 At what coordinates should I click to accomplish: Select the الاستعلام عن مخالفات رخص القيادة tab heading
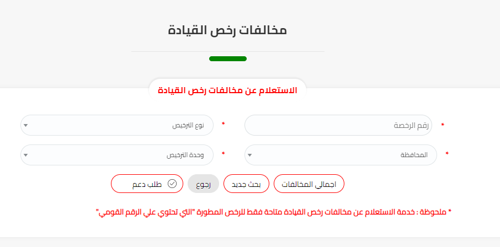tap(227, 90)
